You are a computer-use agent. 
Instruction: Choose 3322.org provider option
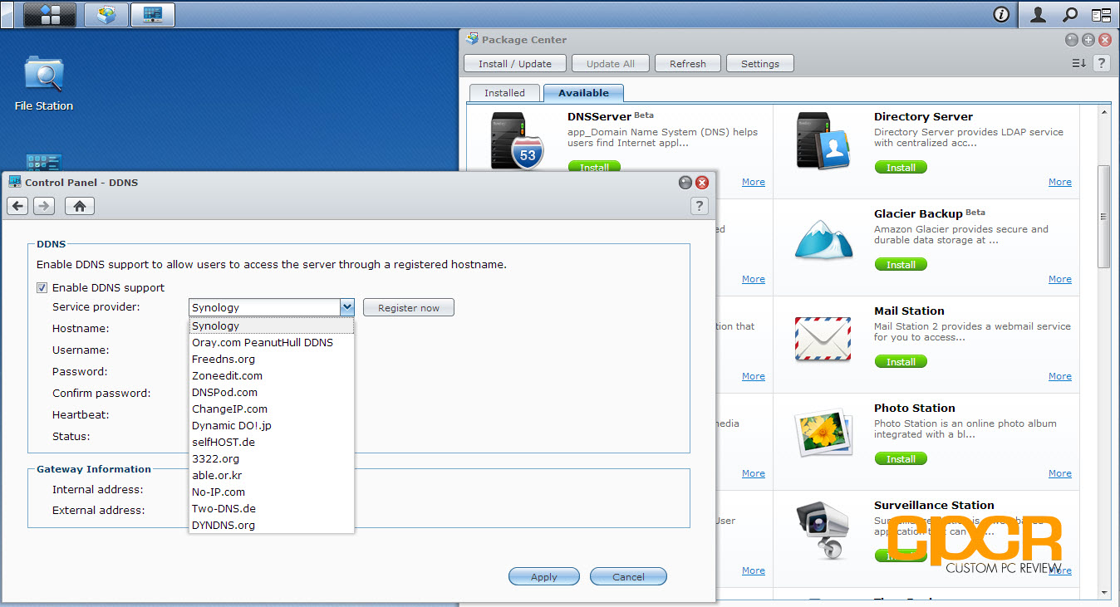pos(272,459)
